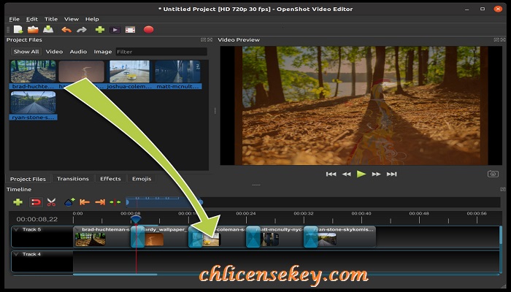Collapse the Track 5 arrow
Screen dimensions: 511x292
pyautogui.click(x=16, y=229)
